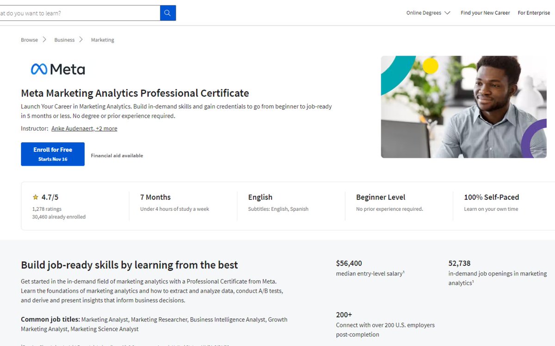Viewport: 555px width, 346px height.
Task: Click 'Under 4 hours of study a week'
Action: pyautogui.click(x=175, y=209)
